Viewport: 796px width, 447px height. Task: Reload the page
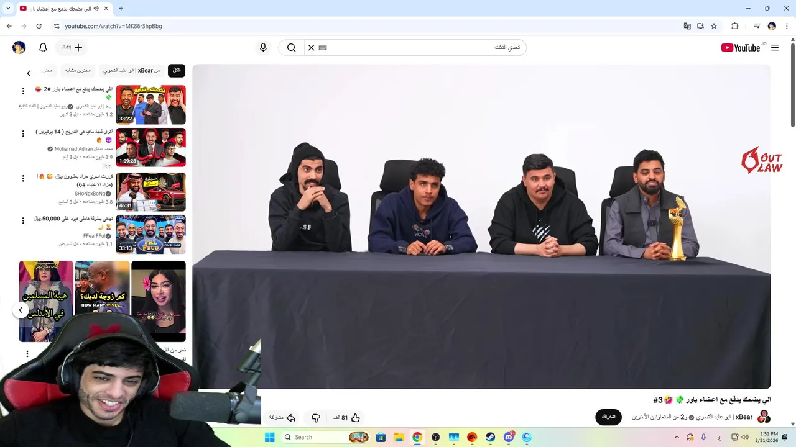pyautogui.click(x=39, y=26)
